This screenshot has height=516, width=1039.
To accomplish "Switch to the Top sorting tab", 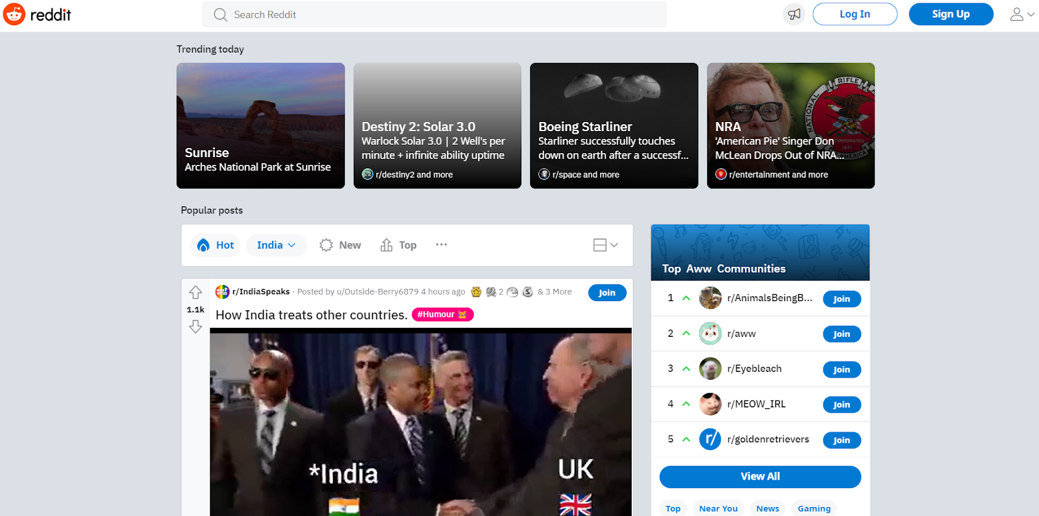I will [x=399, y=245].
